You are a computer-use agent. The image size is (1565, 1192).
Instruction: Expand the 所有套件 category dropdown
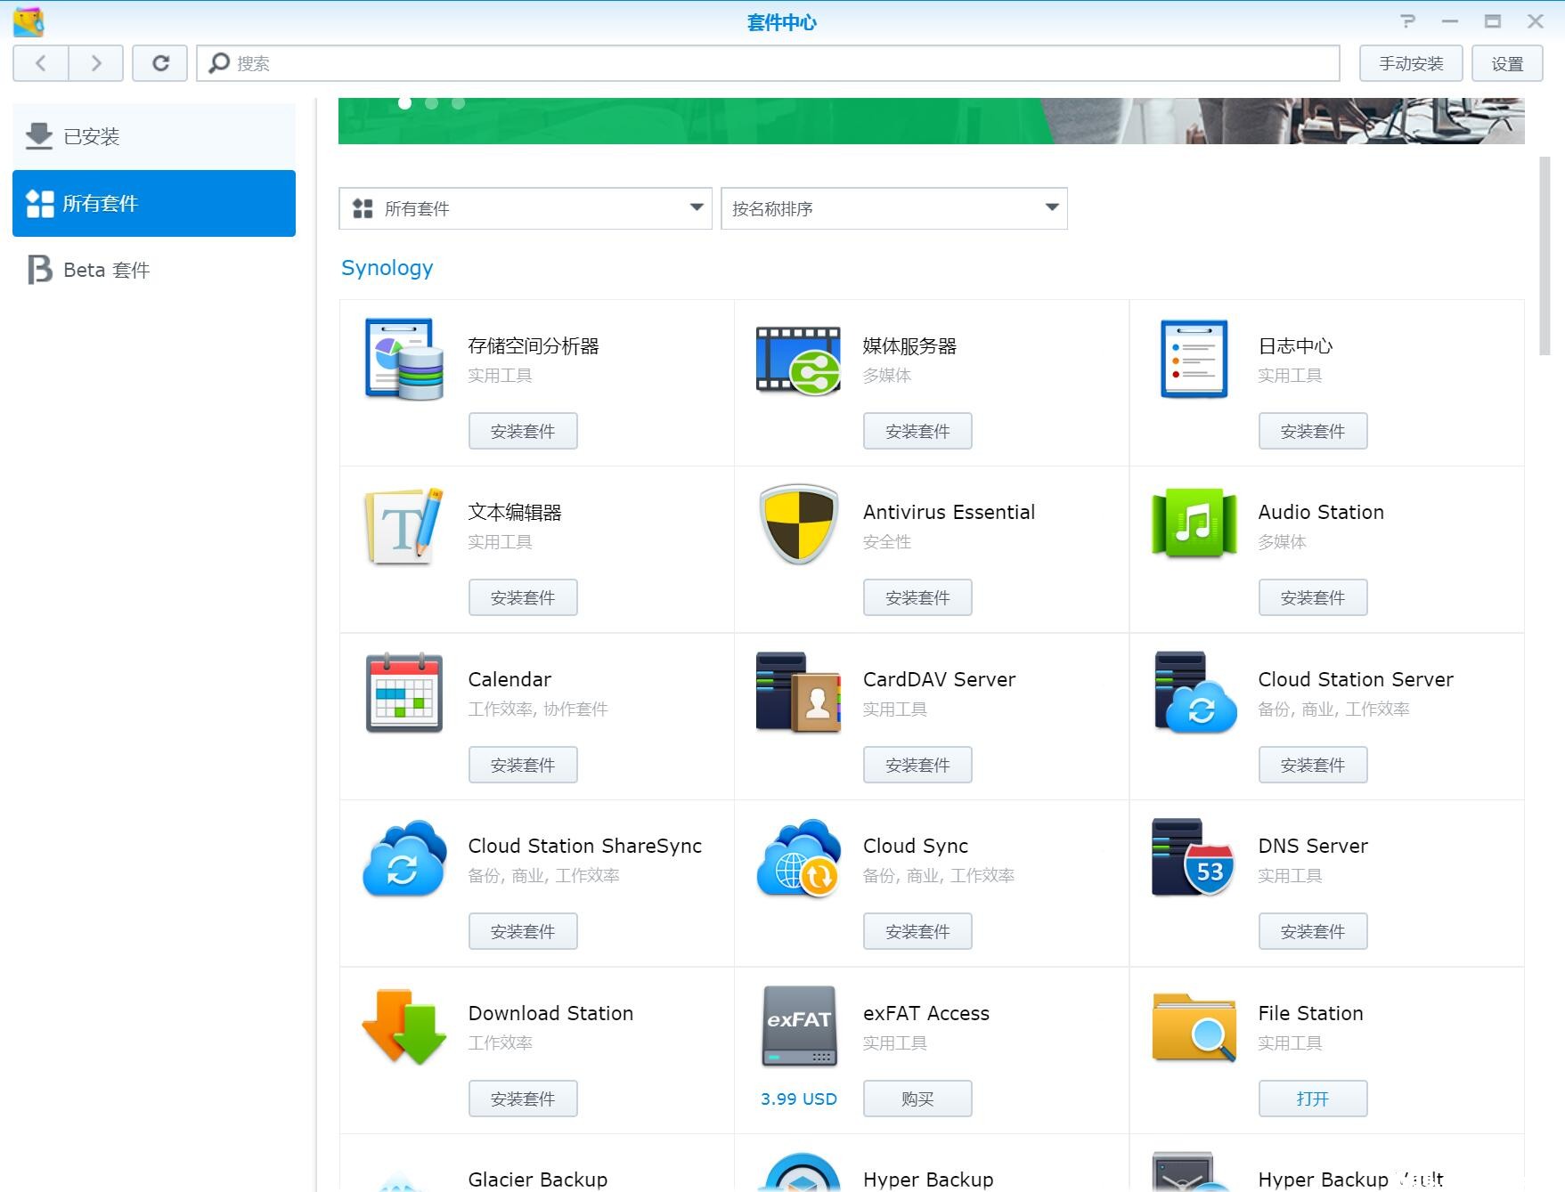tap(526, 208)
